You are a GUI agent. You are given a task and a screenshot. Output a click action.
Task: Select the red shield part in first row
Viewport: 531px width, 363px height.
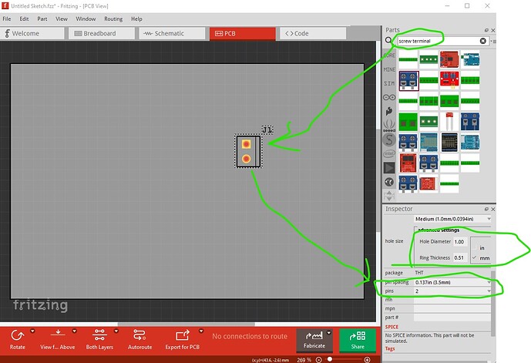pos(449,59)
